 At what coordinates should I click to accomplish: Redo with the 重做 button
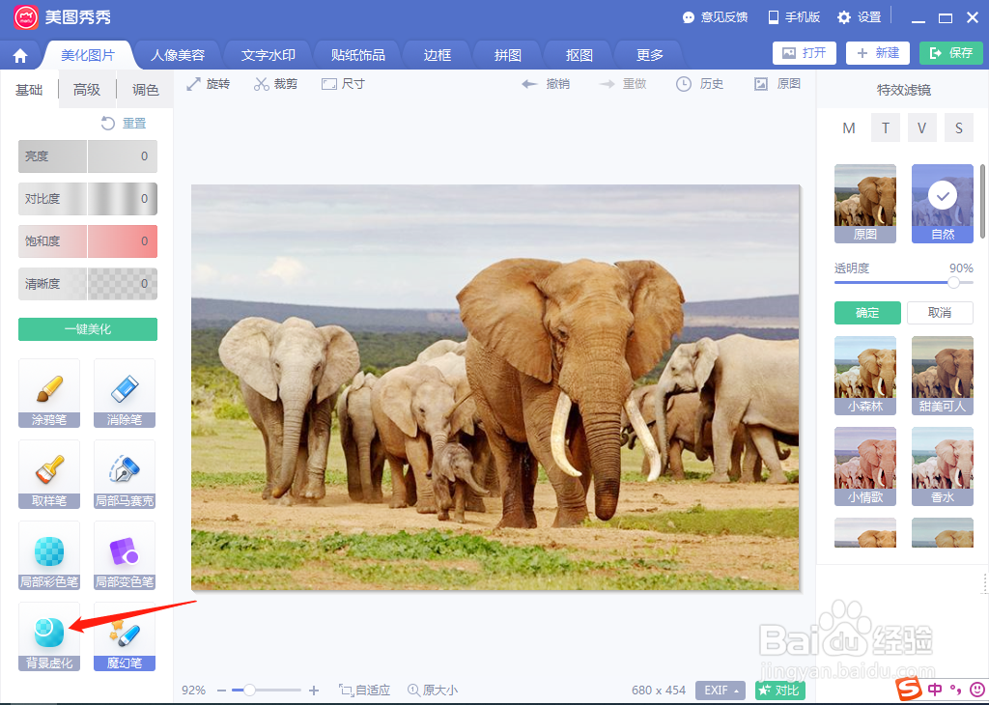[623, 84]
